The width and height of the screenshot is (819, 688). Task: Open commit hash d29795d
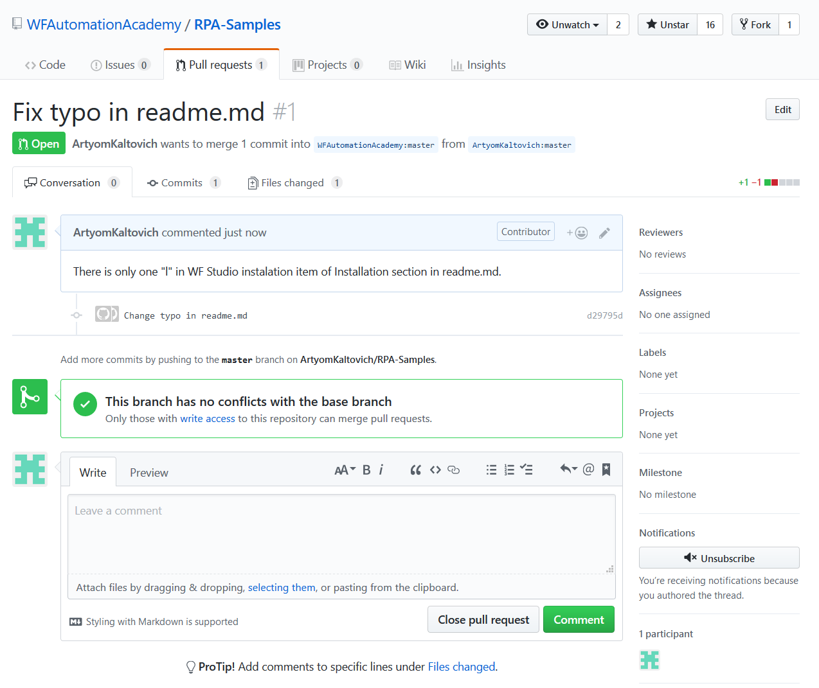coord(605,315)
